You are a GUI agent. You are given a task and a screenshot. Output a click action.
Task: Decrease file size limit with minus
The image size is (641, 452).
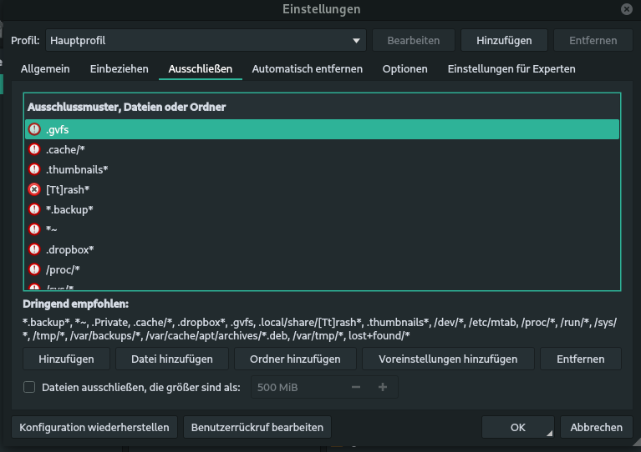pos(356,387)
